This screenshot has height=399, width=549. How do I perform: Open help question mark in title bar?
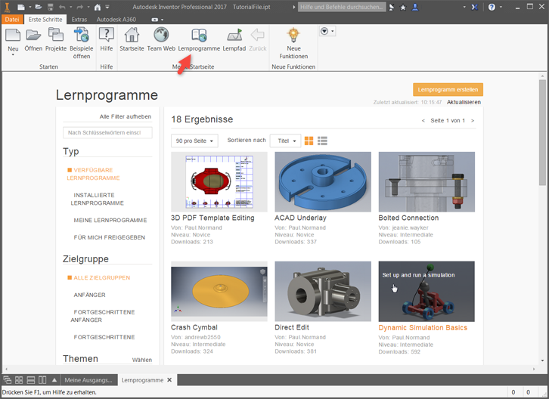(492, 7)
